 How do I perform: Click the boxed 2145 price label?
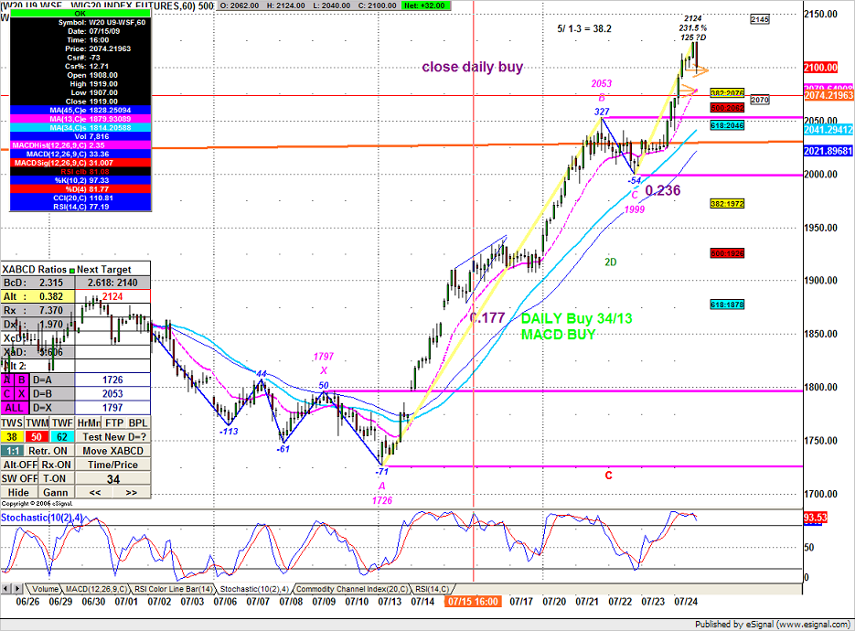pos(760,19)
